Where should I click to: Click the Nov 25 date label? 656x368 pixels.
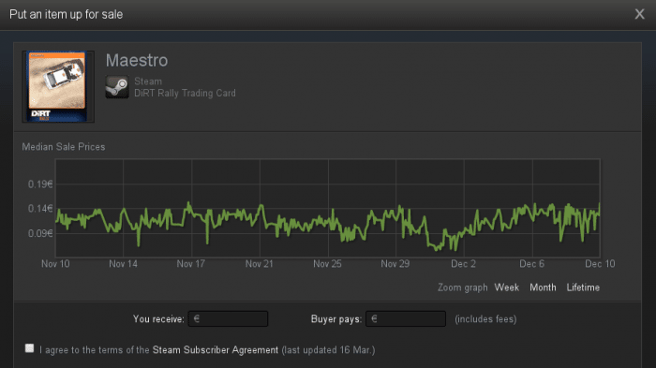click(327, 264)
